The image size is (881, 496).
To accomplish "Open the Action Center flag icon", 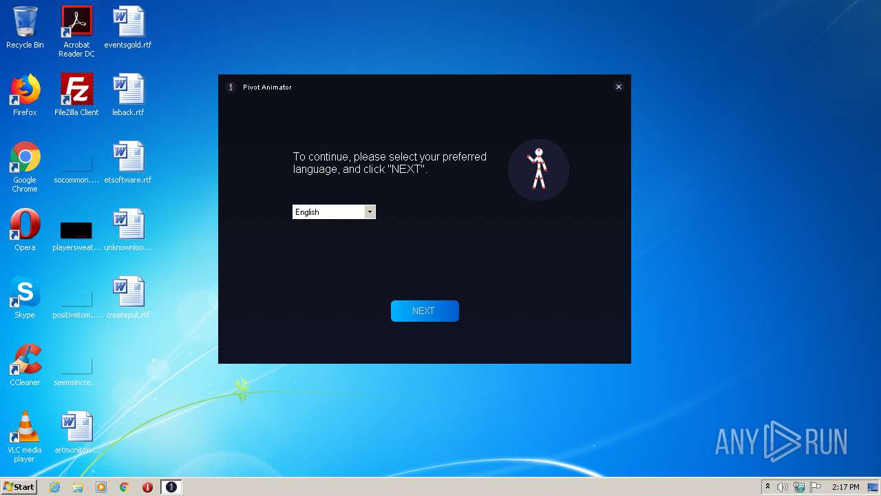I will point(816,487).
